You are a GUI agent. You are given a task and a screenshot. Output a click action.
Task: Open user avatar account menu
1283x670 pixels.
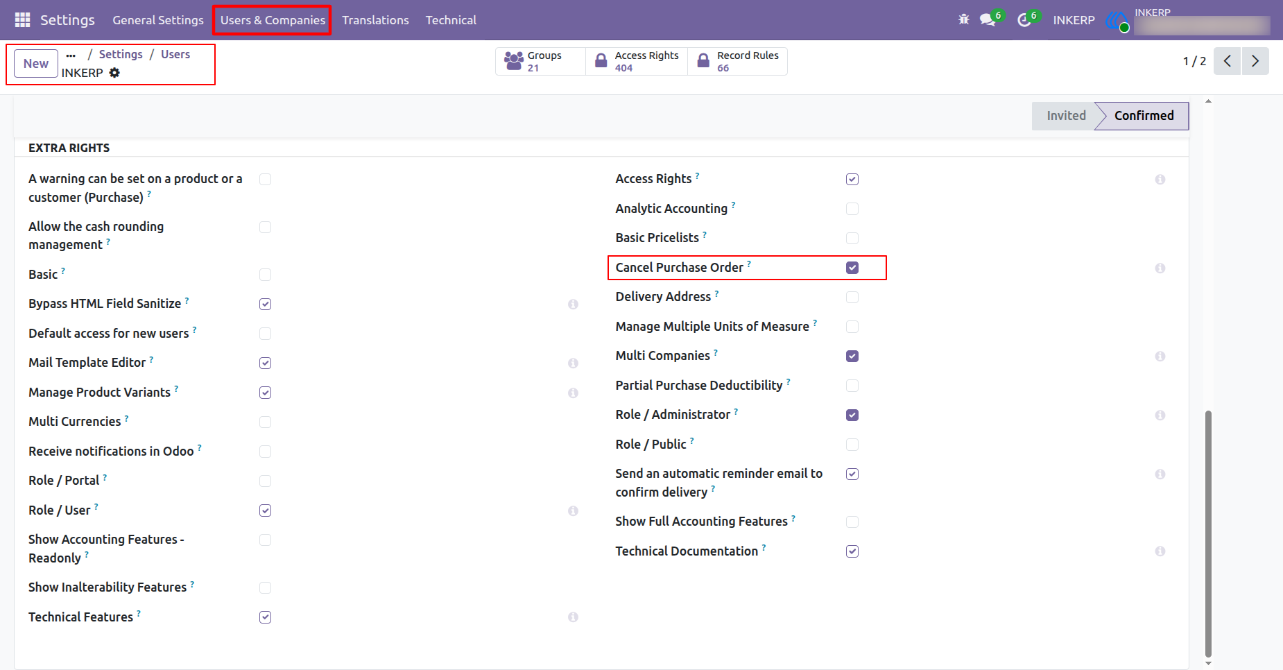click(1118, 22)
